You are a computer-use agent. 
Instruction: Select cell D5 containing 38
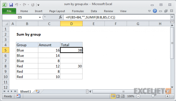pos(71,50)
